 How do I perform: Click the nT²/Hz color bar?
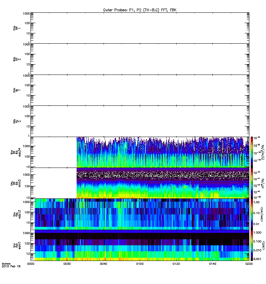pos(252,183)
